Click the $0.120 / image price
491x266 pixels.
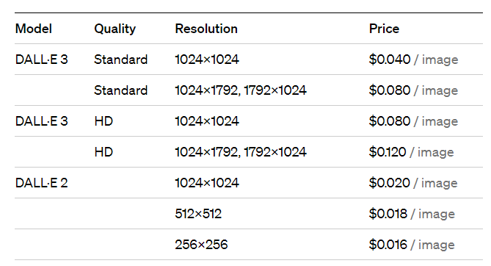click(x=411, y=152)
